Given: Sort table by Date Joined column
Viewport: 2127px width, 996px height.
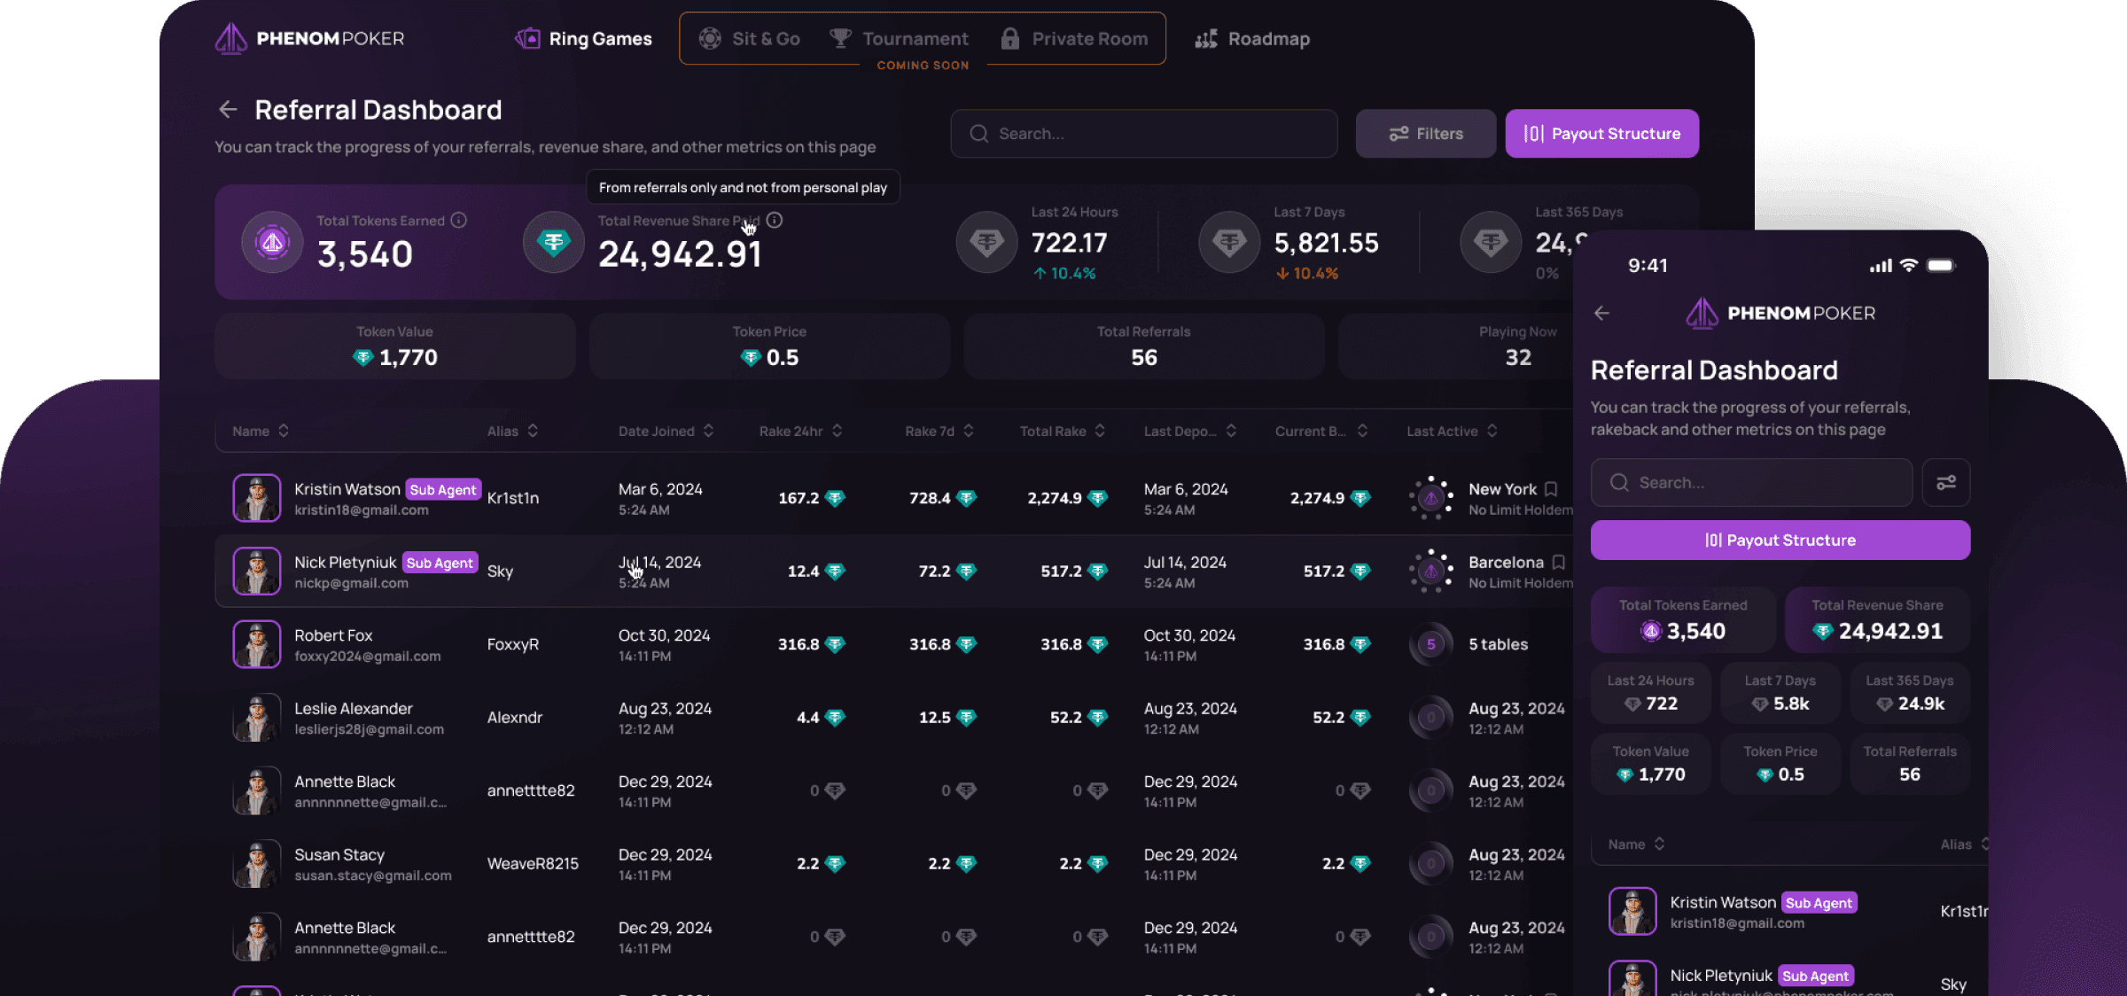Looking at the screenshot, I should (x=666, y=431).
